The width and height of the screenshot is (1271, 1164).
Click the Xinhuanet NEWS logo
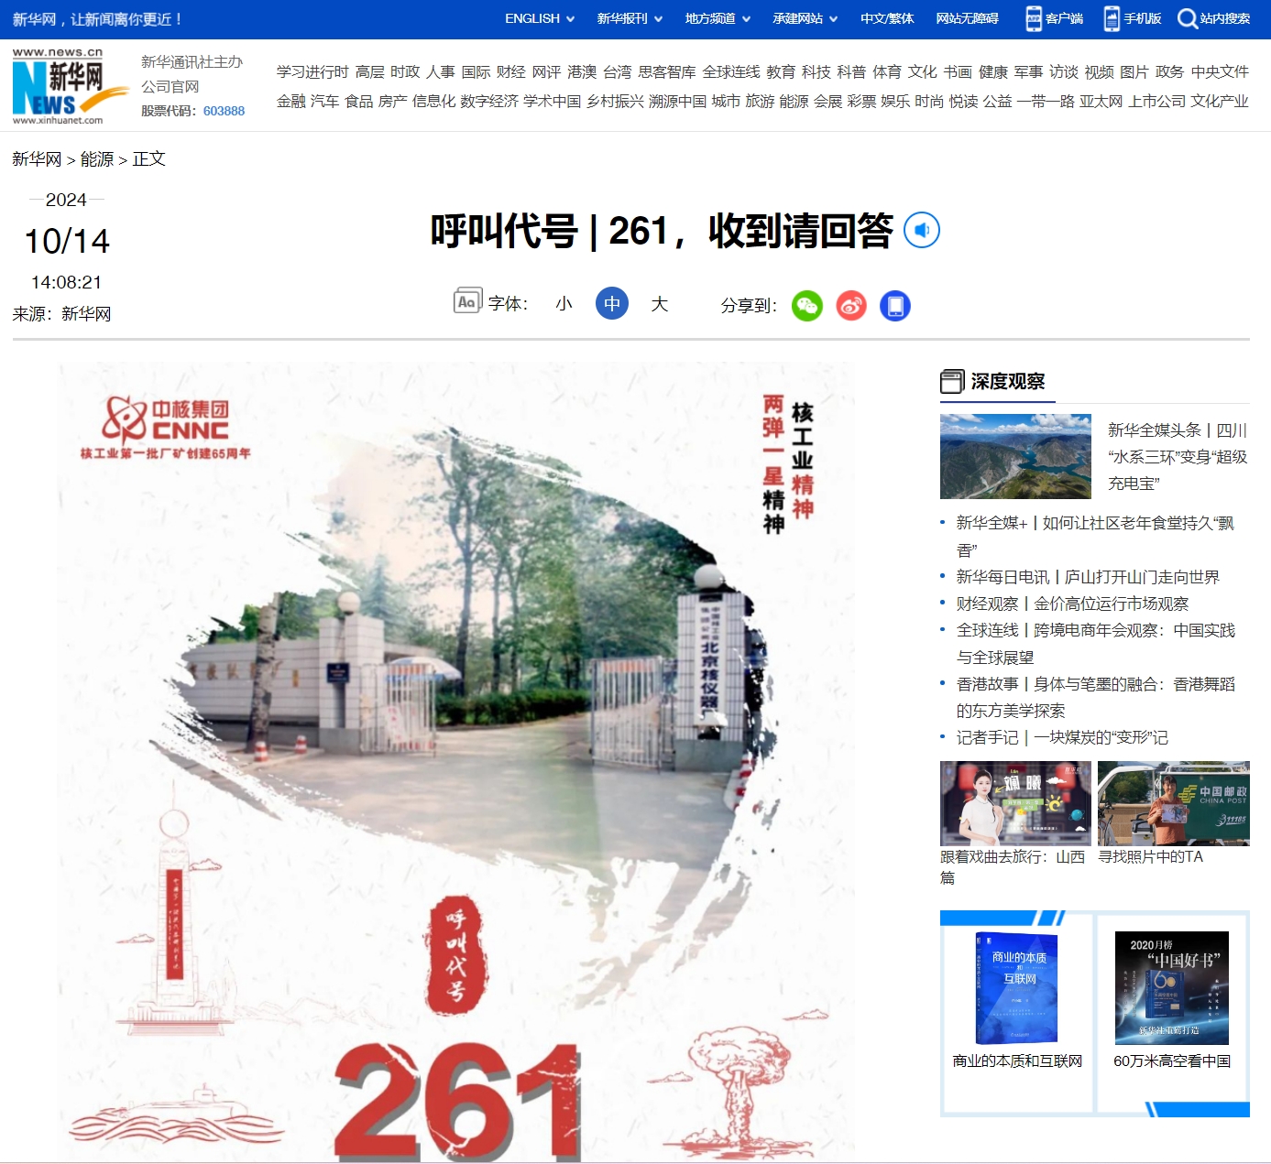coord(70,85)
